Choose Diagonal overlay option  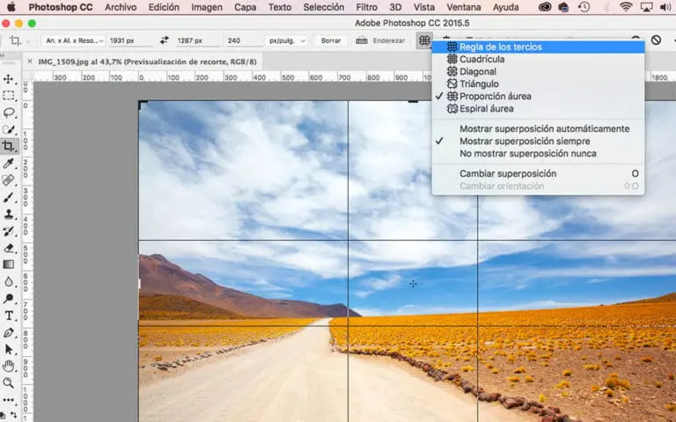pos(538,71)
